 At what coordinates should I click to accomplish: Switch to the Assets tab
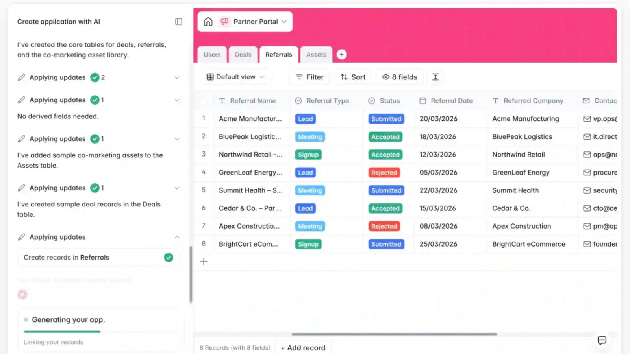point(316,55)
